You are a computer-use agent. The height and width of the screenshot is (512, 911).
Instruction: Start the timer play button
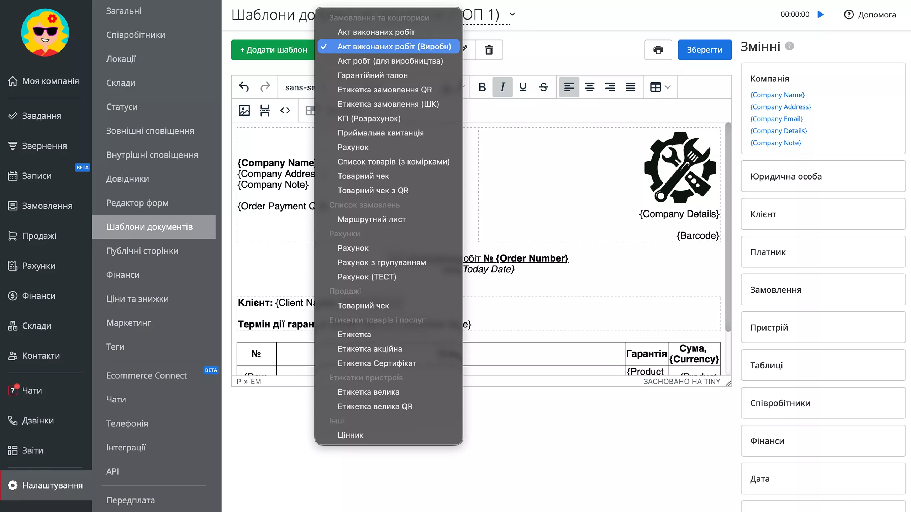[x=821, y=15]
